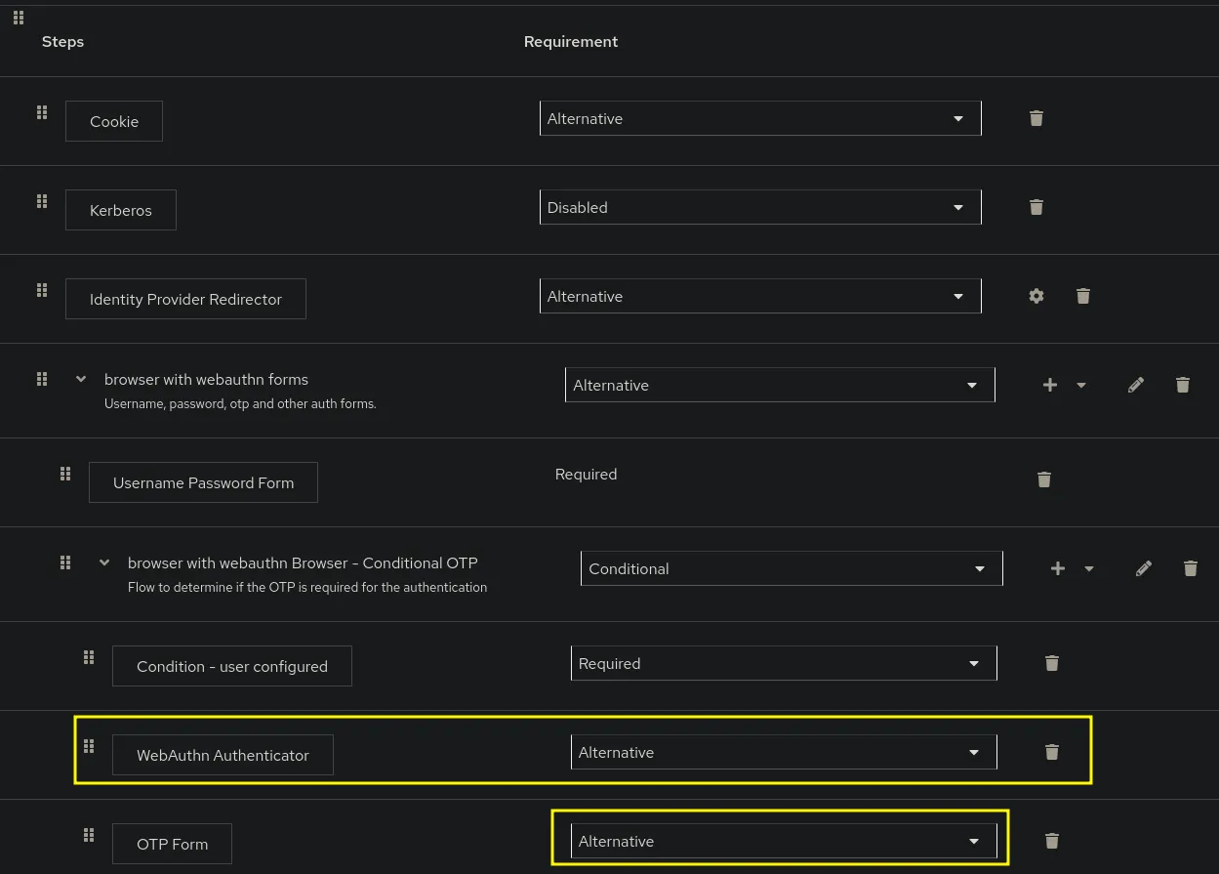Collapse the Conditional OTP subflow chevron
Screen dimensions: 1219x874
click(104, 563)
